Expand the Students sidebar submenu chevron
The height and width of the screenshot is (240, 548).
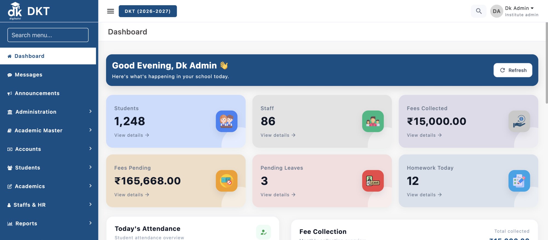point(90,167)
